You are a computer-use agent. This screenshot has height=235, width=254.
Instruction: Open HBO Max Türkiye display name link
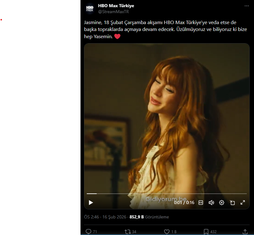116,6
